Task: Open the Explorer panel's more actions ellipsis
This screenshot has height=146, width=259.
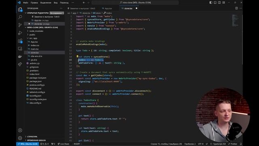Action: tap(61, 8)
